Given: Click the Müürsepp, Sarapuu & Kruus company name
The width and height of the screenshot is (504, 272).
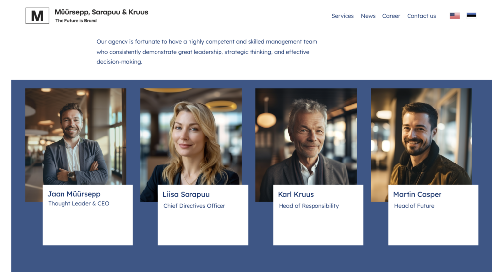Looking at the screenshot, I should [x=101, y=12].
